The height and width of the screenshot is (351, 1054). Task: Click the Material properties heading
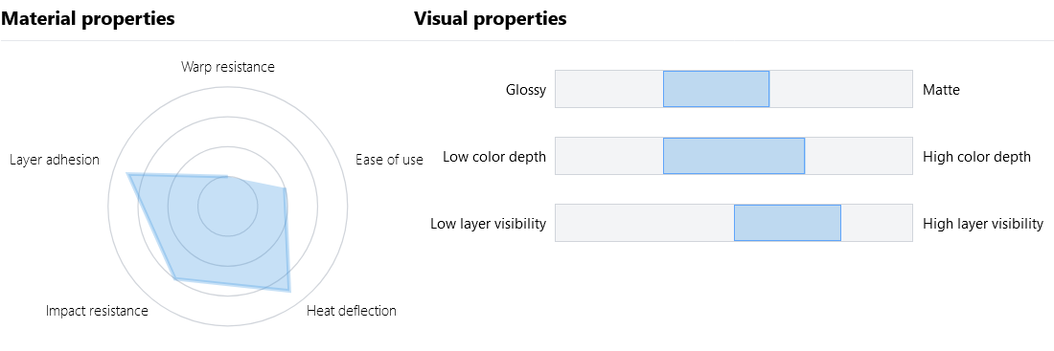click(x=87, y=19)
